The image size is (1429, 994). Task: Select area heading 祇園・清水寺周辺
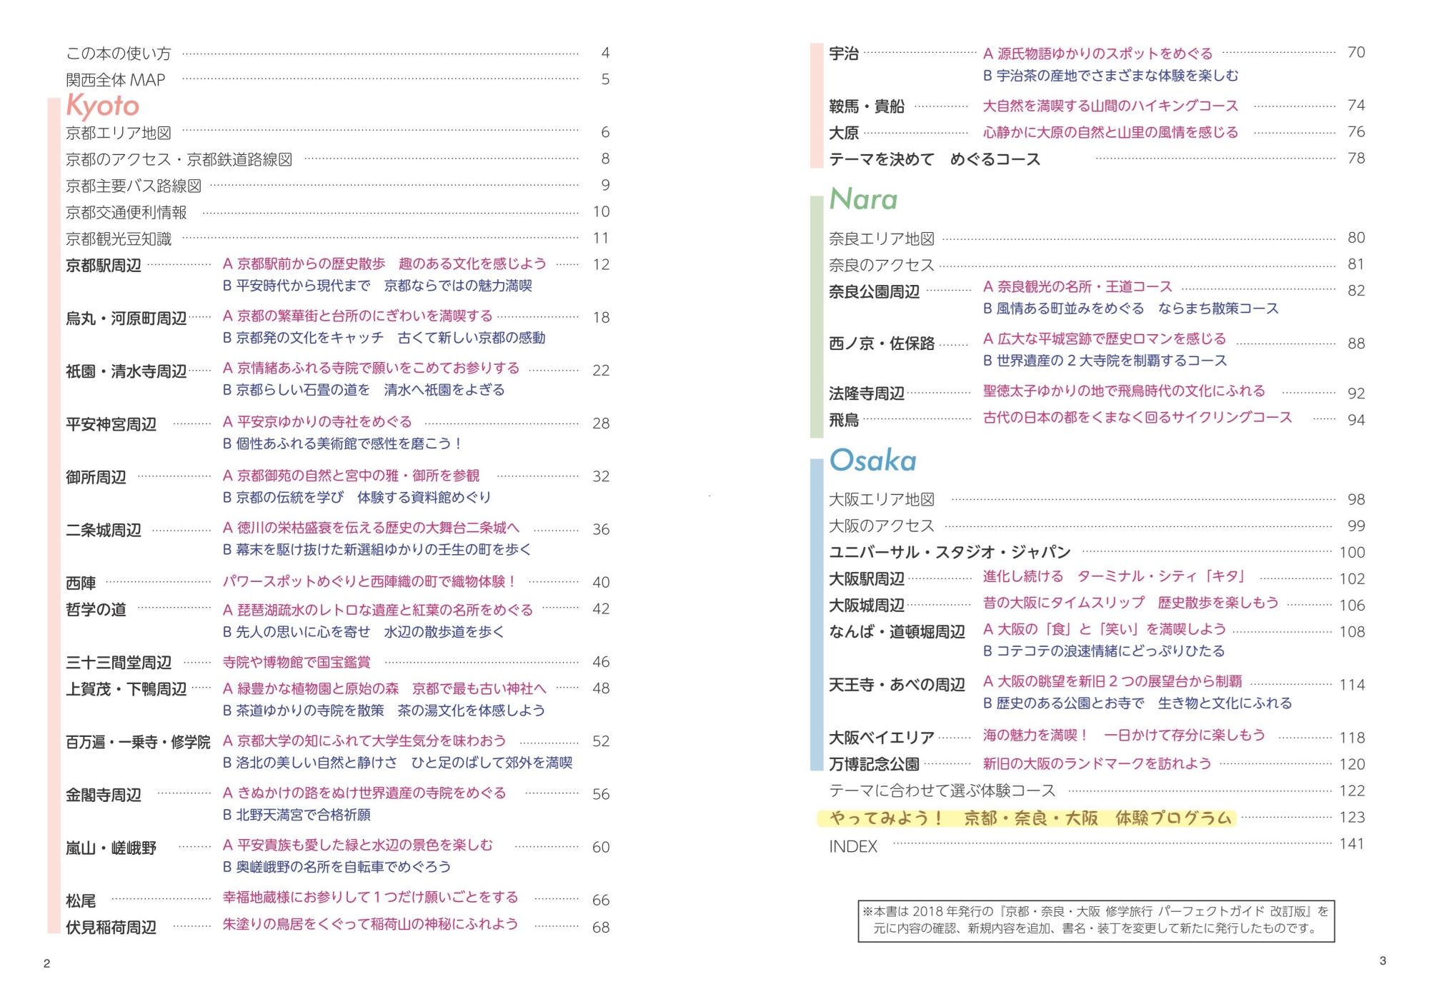point(126,371)
